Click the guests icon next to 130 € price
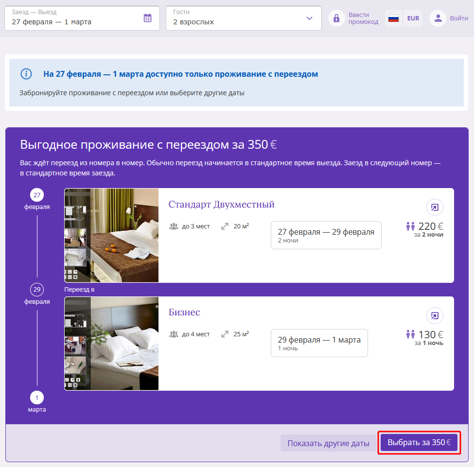The image size is (474, 467). click(x=410, y=334)
